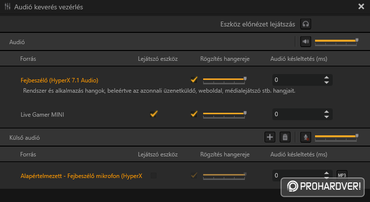
Task: Adjust recording volume slider for Alapértelmezett microphone
Action: 224,176
